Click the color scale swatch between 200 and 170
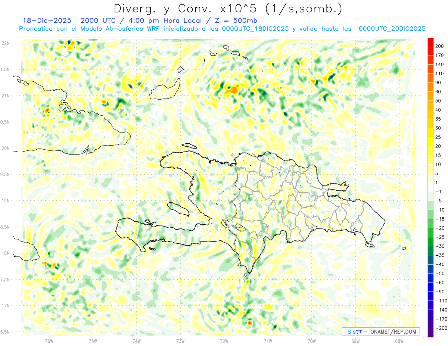 point(430,51)
